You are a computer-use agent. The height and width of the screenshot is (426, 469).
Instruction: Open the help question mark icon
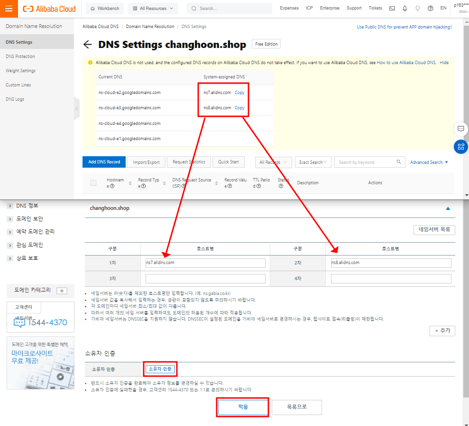pyautogui.click(x=431, y=9)
